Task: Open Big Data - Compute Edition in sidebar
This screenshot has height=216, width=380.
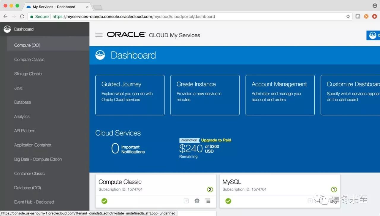Action: (x=38, y=159)
